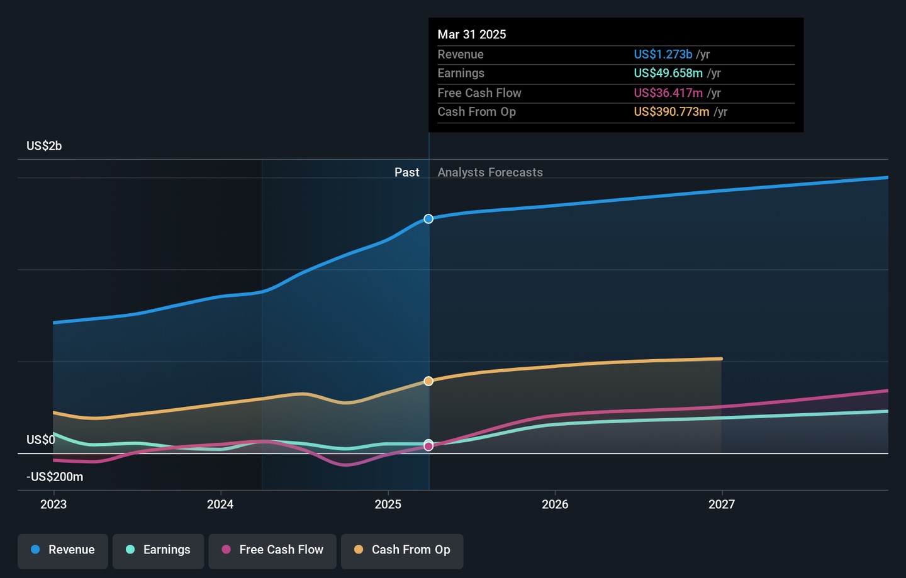Click the orange dot beside Cash From Op
906x578 pixels.
(359, 550)
